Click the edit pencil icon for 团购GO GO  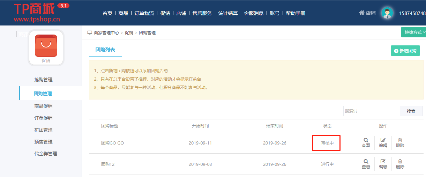pos(383,140)
